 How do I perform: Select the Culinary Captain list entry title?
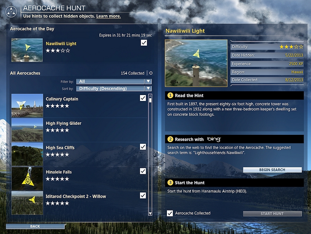pyautogui.click(x=62, y=99)
